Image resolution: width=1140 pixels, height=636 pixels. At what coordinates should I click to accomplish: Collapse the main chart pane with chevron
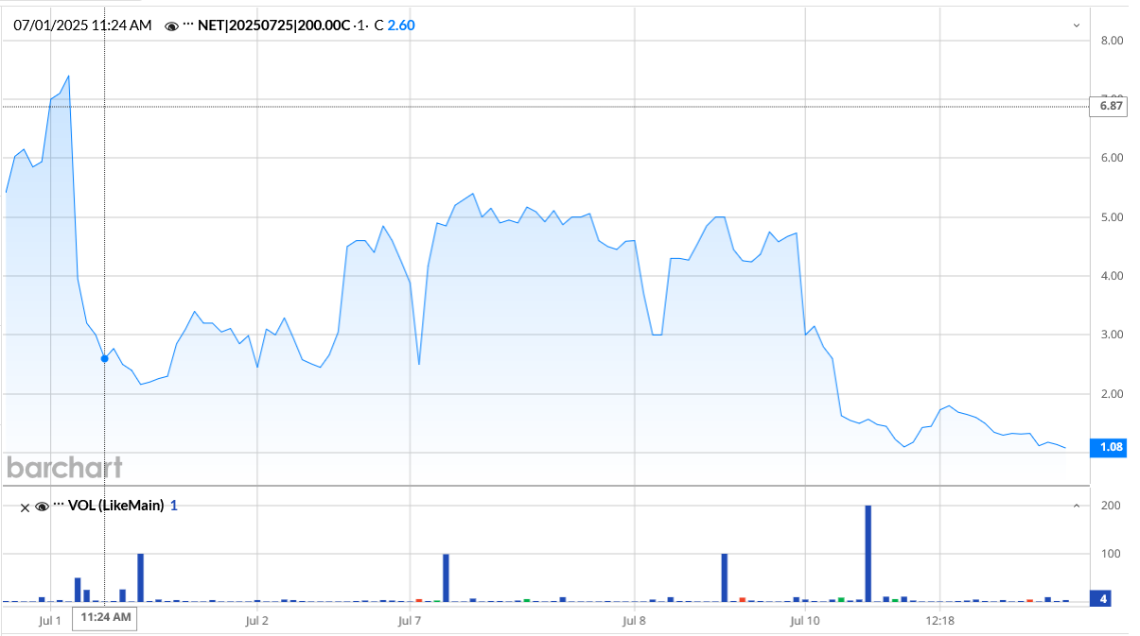(1076, 26)
